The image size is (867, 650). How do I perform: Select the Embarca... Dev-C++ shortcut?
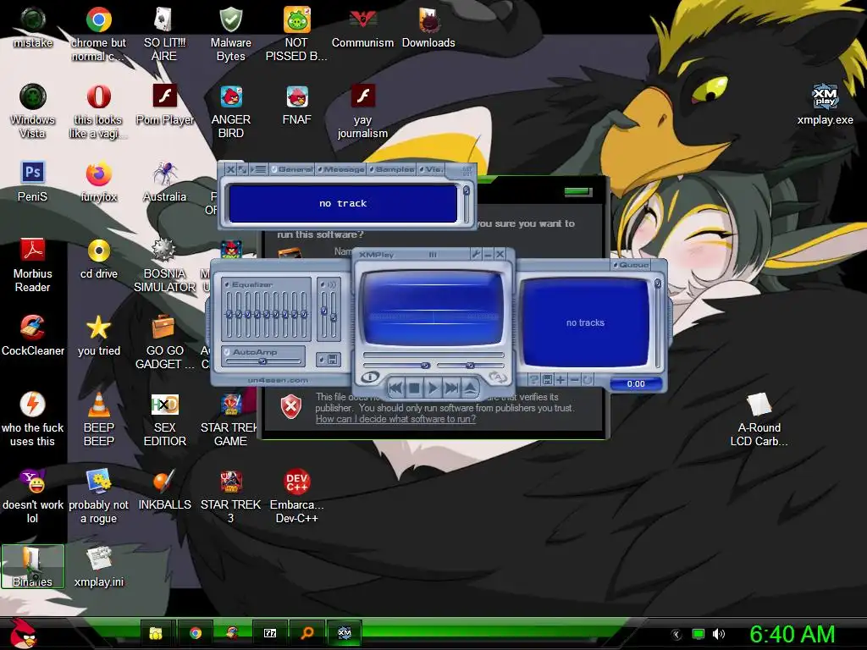297,496
